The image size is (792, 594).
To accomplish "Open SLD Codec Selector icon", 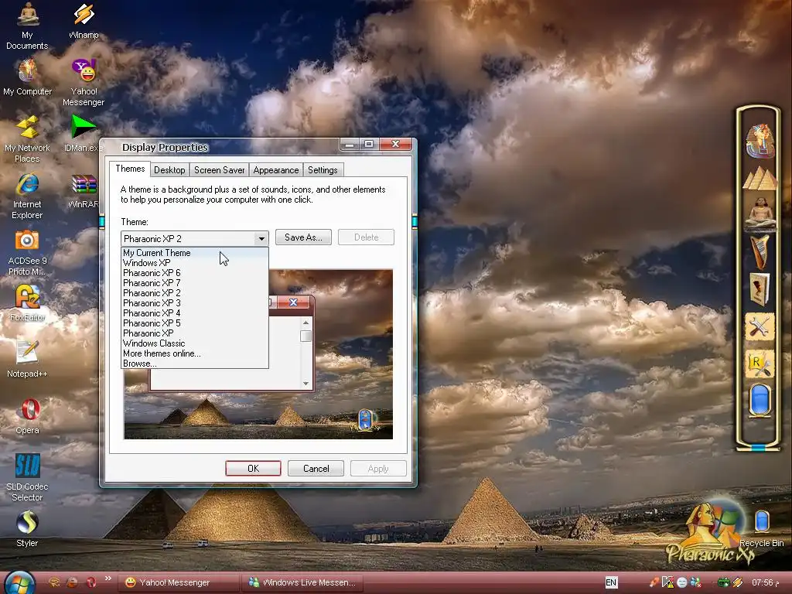I will (27, 477).
